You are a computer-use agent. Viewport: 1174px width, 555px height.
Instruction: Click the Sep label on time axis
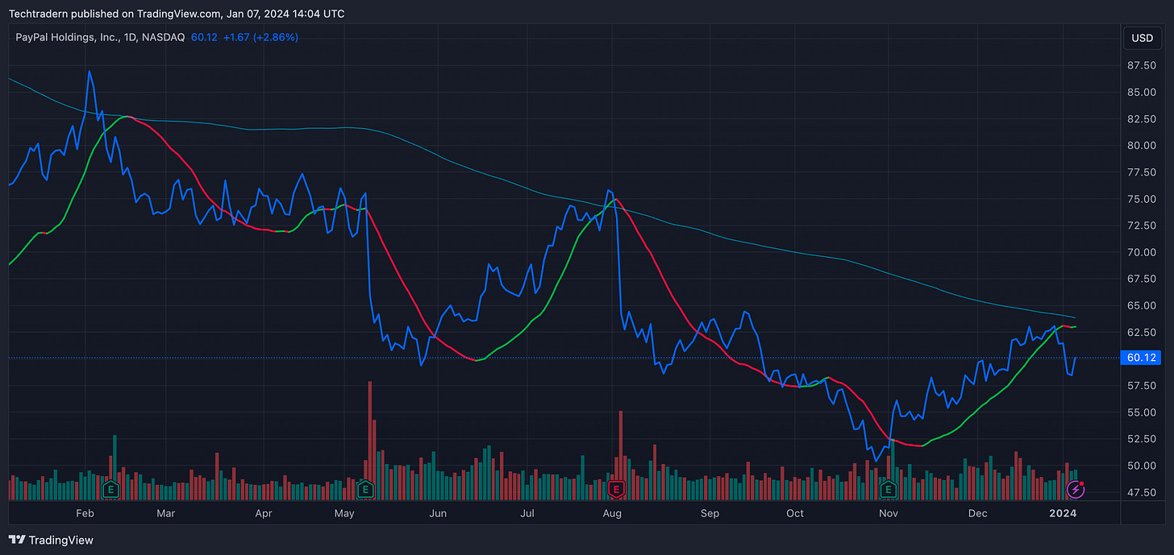tap(710, 512)
